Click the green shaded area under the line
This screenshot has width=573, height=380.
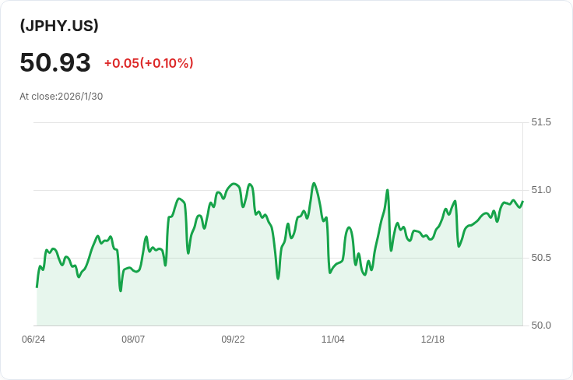point(234,296)
